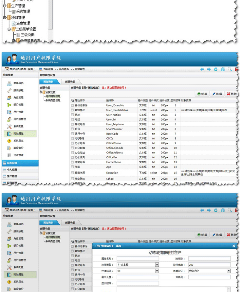Check the 住宅电话 row checkbox

(x=72, y=162)
